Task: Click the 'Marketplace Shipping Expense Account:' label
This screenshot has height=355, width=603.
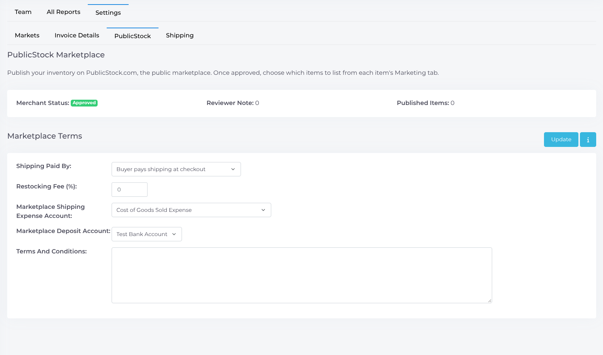Action: [50, 211]
